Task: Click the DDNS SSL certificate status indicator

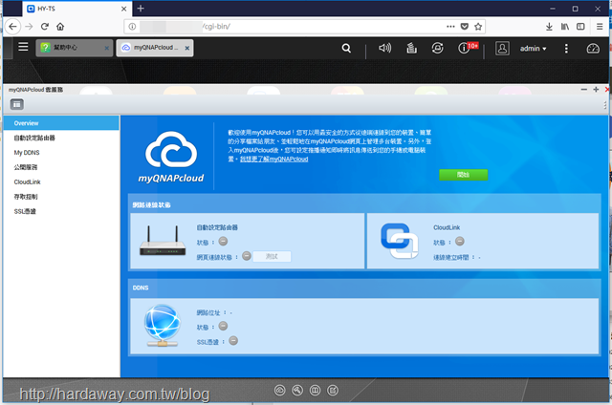Action: tap(233, 341)
